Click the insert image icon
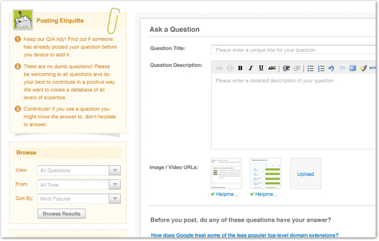379x241 pixels. pyautogui.click(x=352, y=68)
